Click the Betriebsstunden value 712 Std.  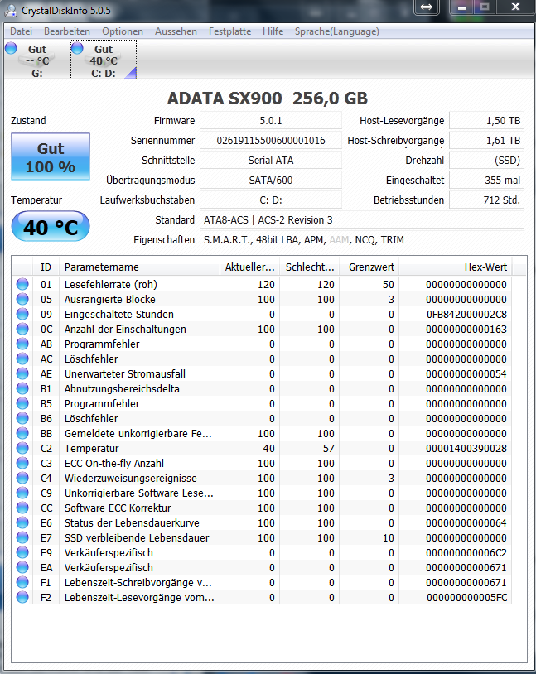tap(486, 200)
